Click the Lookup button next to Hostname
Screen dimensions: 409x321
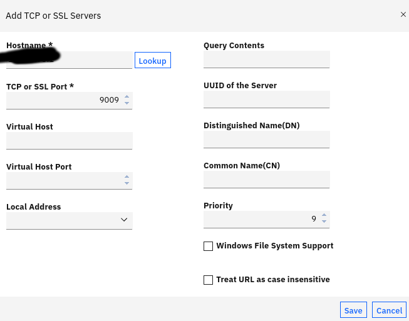(152, 61)
